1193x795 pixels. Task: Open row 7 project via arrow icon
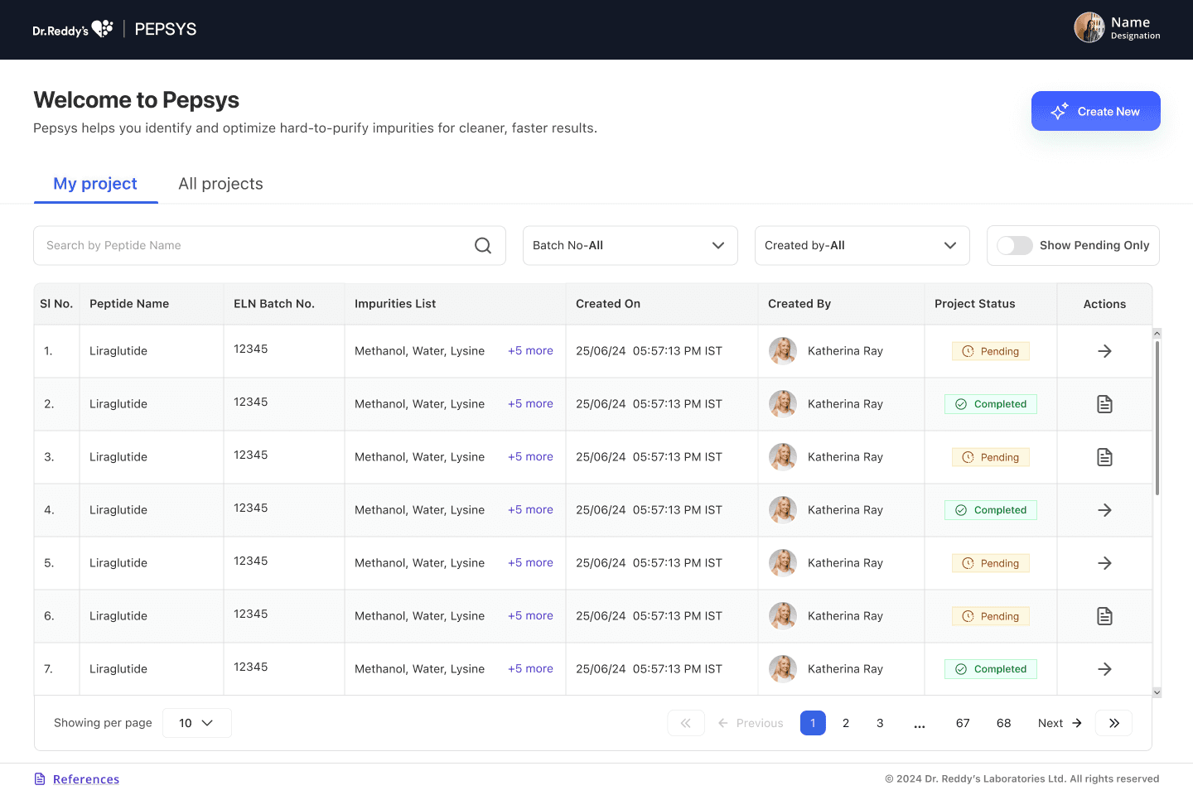coord(1104,669)
